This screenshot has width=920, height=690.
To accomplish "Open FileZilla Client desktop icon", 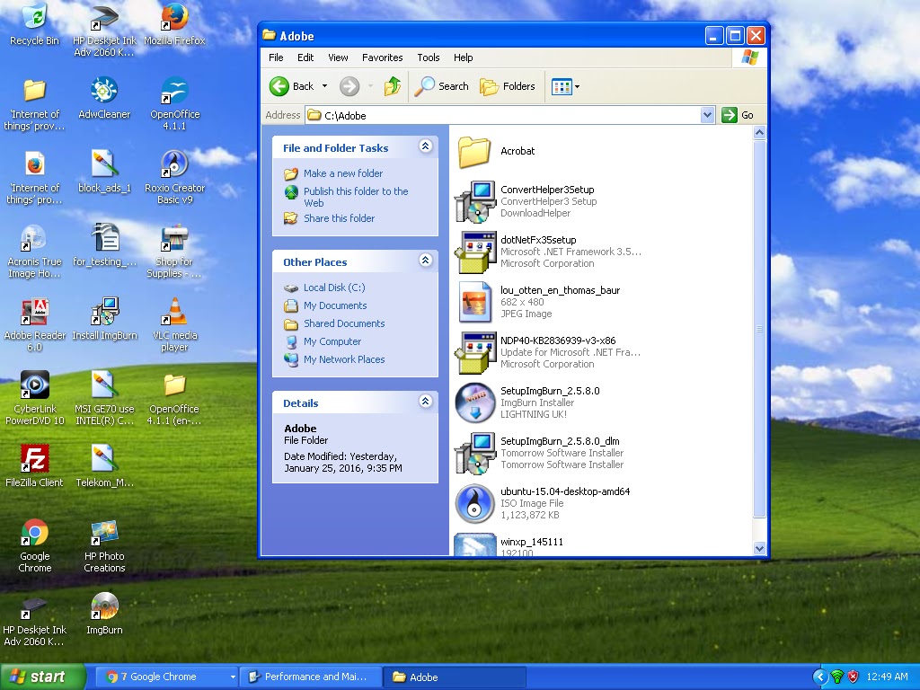I will (34, 458).
